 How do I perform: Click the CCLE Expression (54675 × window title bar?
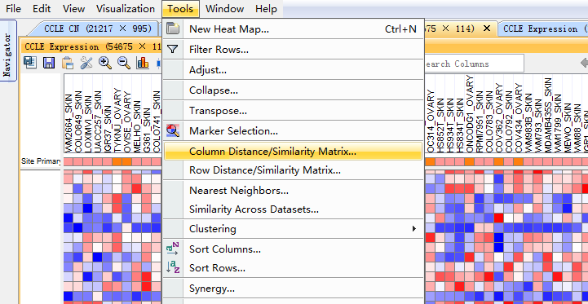92,46
